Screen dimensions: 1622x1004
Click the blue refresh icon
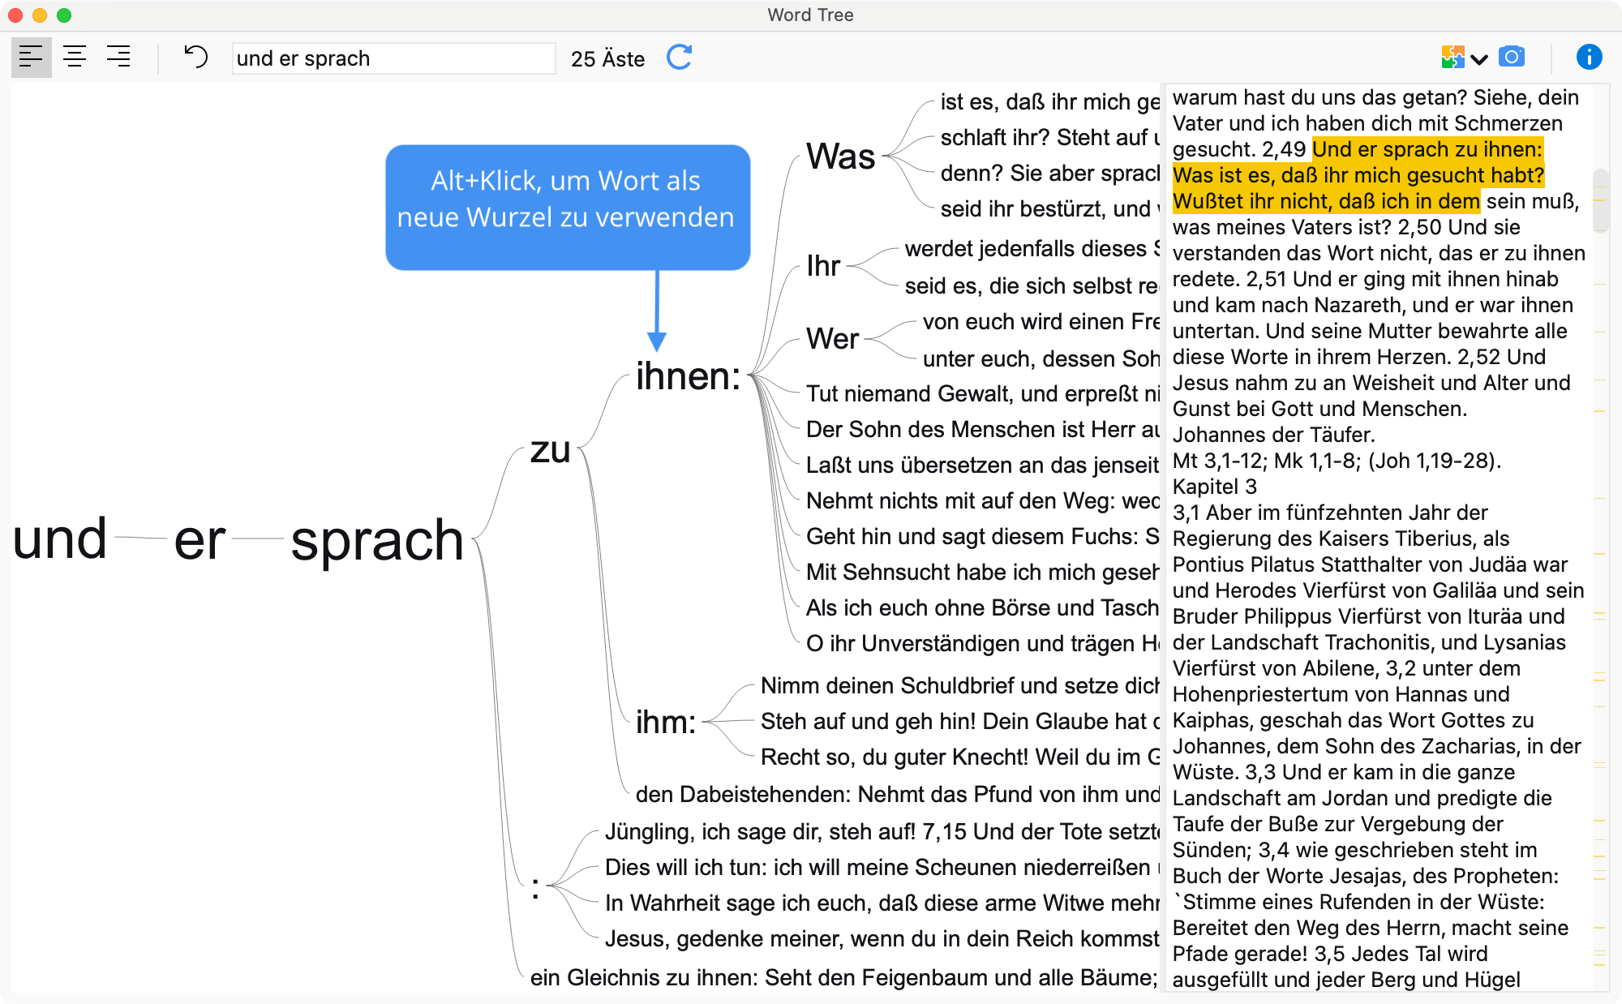pyautogui.click(x=680, y=58)
